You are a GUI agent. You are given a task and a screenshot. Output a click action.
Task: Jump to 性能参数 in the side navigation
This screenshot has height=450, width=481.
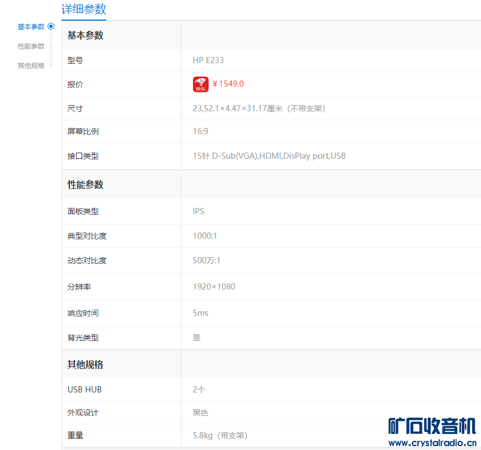(x=31, y=46)
